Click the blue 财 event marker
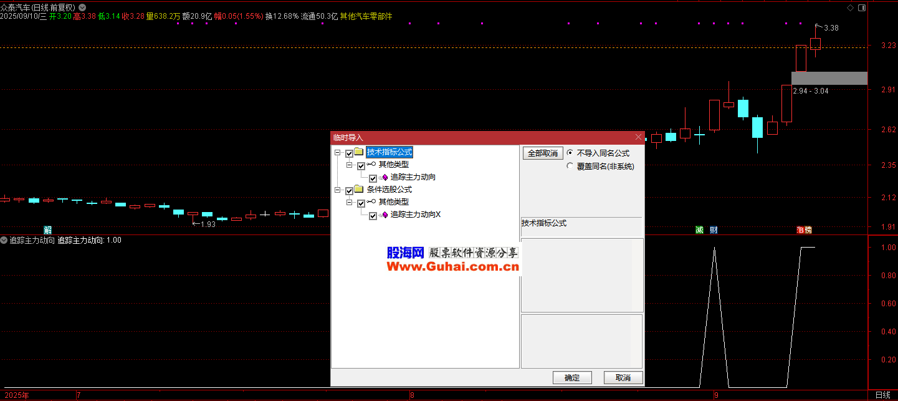This screenshot has width=898, height=401. [714, 229]
